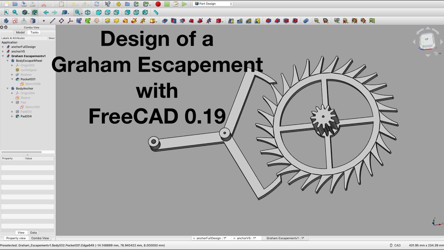The width and height of the screenshot is (444, 250).
Task: Open a document with folder icon
Action: tap(15, 4)
